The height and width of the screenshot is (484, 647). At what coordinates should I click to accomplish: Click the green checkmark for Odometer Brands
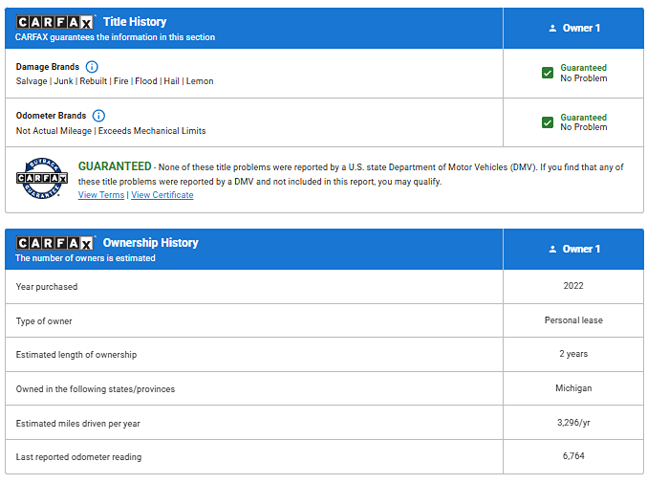[548, 122]
